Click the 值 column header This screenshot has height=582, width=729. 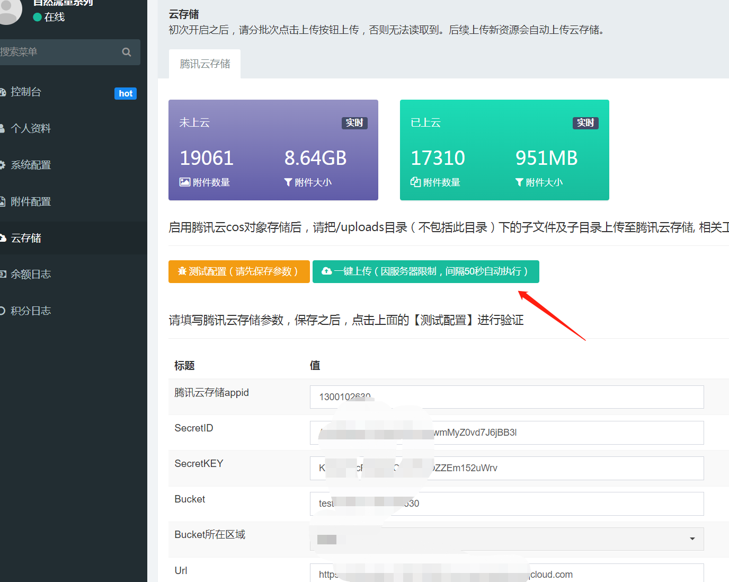coord(315,366)
